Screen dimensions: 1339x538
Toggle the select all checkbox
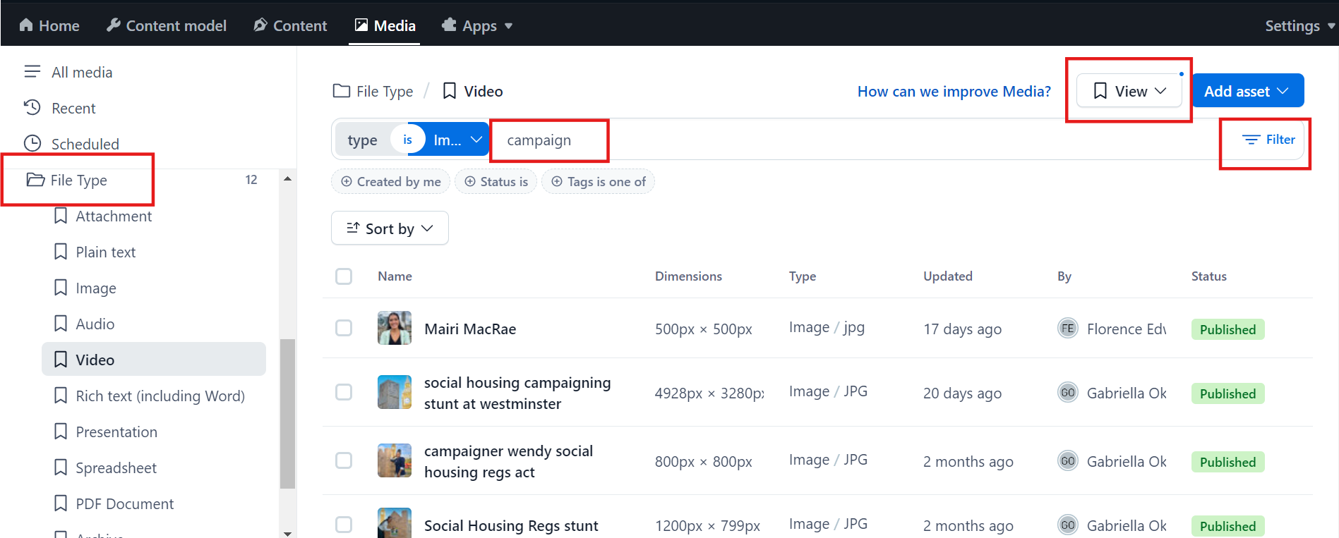coord(344,276)
